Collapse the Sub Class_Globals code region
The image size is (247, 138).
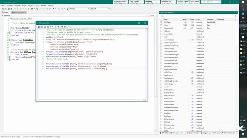[x=10, y=28]
